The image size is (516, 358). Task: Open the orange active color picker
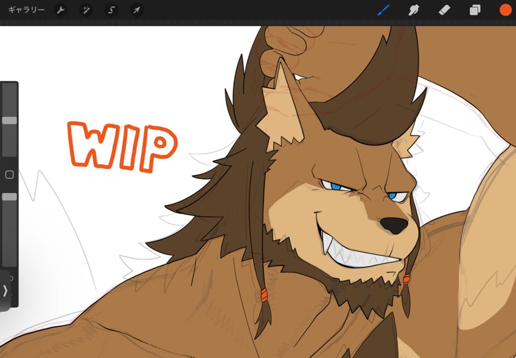coord(506,10)
